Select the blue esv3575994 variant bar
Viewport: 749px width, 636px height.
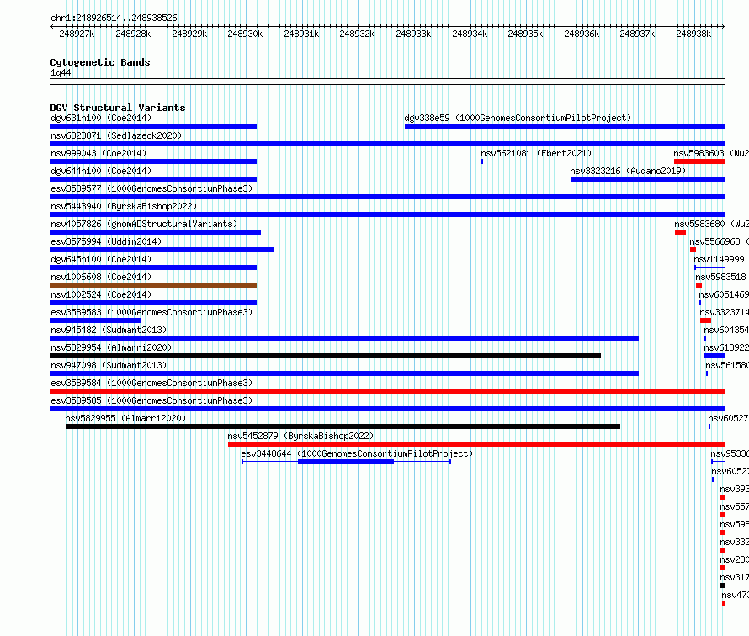(x=162, y=250)
